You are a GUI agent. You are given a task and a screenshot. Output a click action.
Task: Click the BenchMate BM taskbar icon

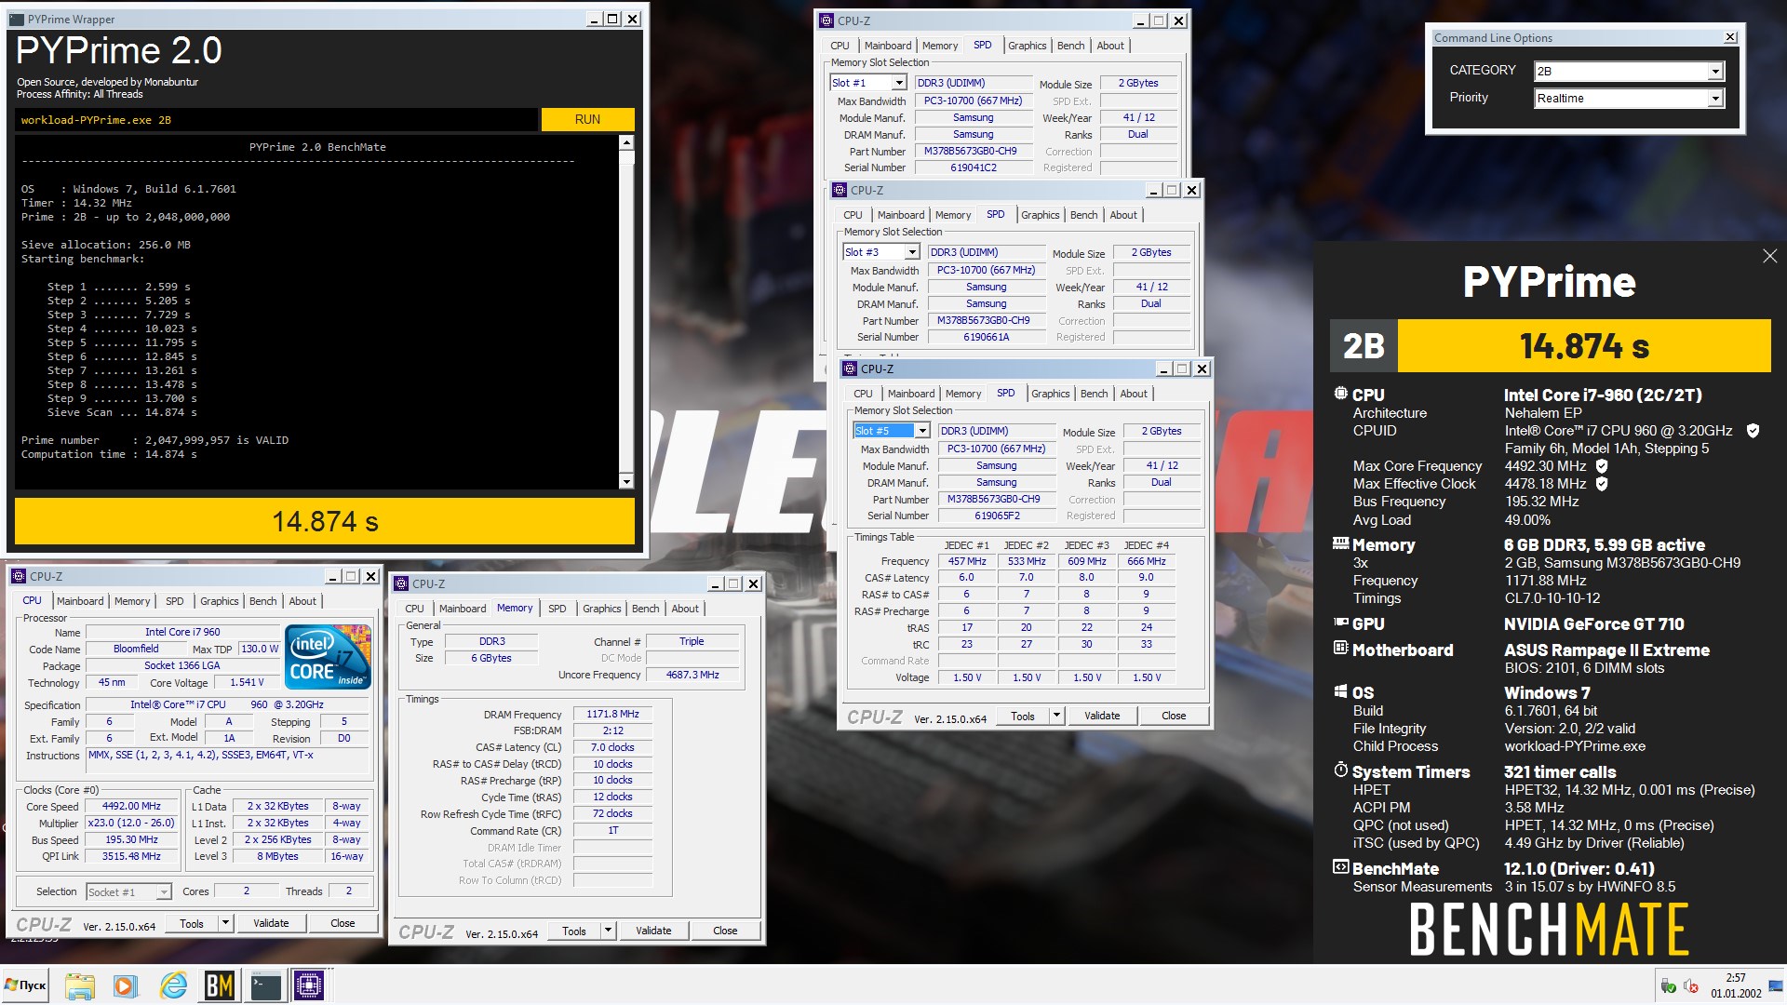220,985
